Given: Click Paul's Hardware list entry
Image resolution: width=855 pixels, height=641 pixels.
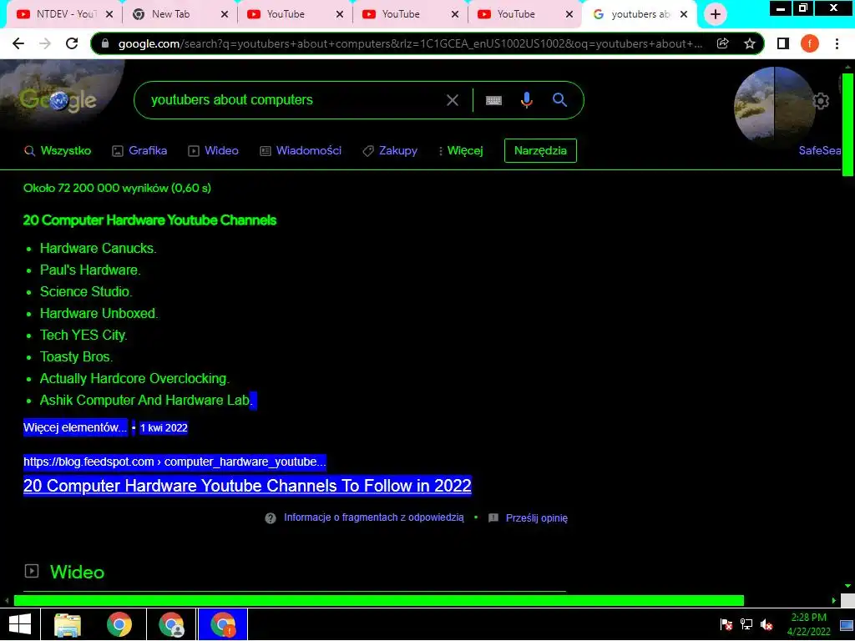Looking at the screenshot, I should click(90, 270).
